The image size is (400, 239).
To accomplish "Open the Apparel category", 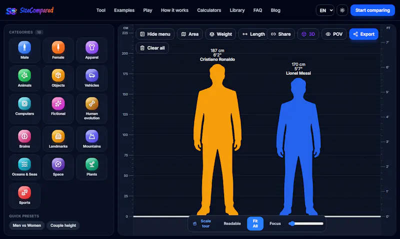I will pos(92,50).
